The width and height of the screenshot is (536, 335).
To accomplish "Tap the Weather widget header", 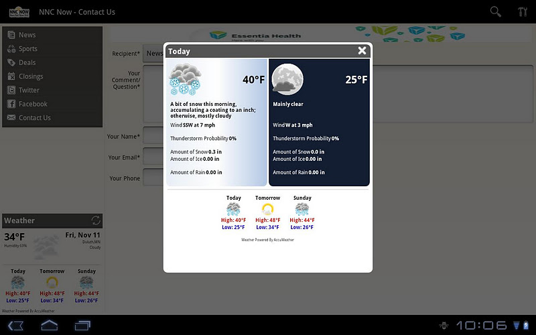I will pos(52,220).
